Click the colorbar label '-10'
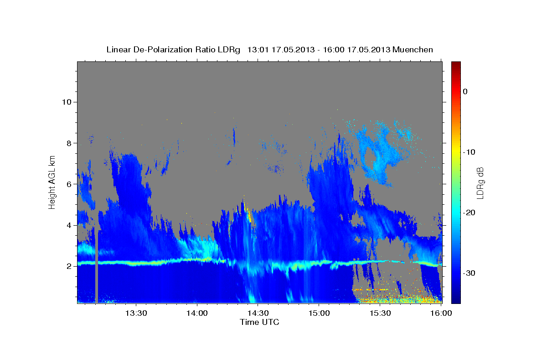 click(469, 152)
